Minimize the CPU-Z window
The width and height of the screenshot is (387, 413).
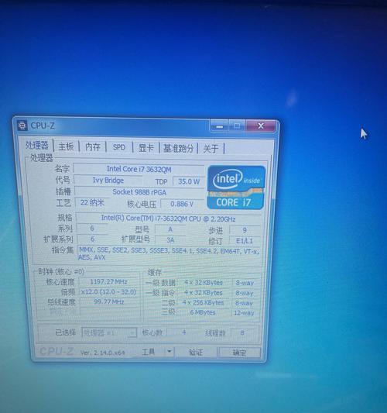(219, 126)
